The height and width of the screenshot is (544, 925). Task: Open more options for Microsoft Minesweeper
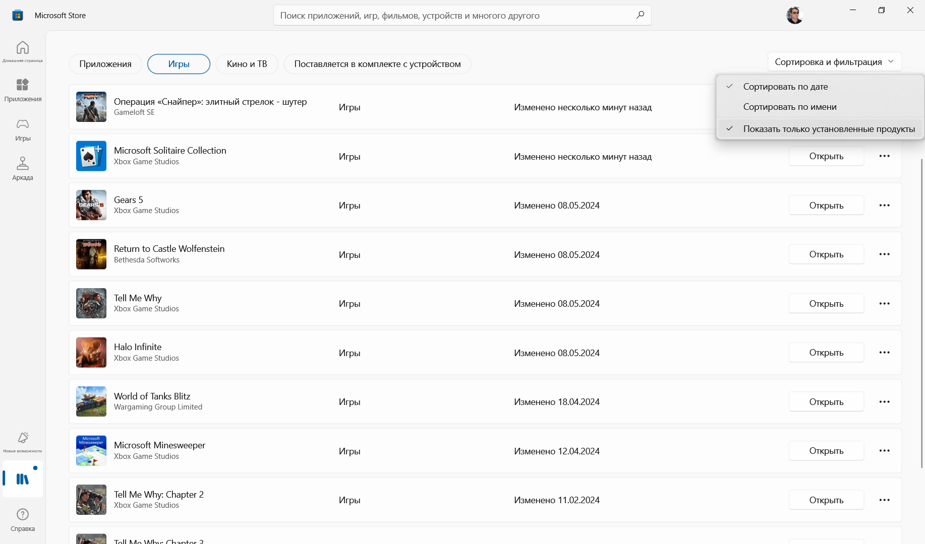click(x=884, y=451)
